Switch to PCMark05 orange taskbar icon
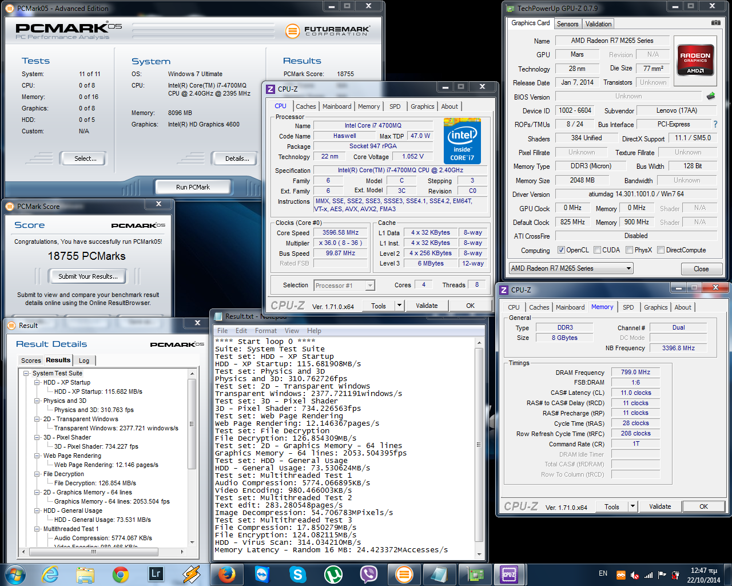The width and height of the screenshot is (732, 586). pyautogui.click(x=404, y=574)
